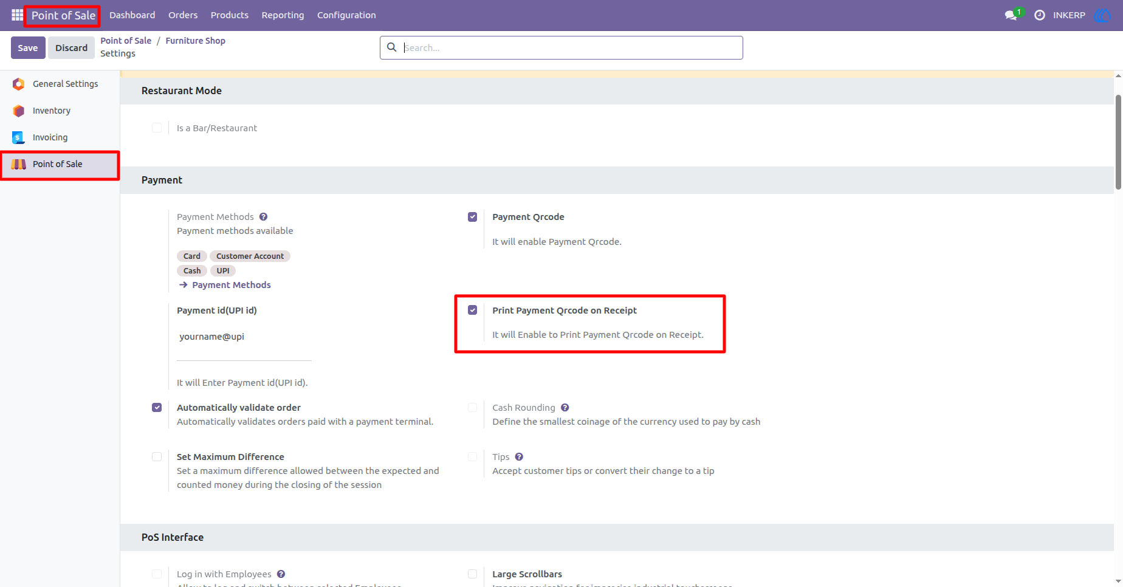Open Furniture Shop breadcrumb link
The width and height of the screenshot is (1123, 587).
coord(195,41)
